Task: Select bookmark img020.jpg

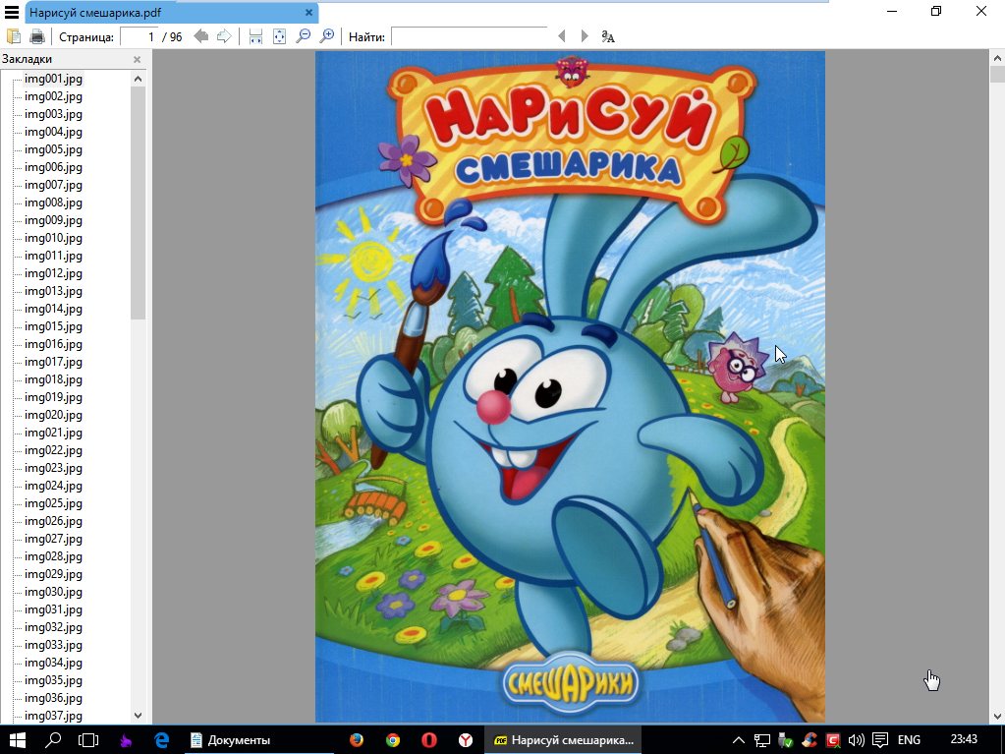Action: (x=53, y=415)
